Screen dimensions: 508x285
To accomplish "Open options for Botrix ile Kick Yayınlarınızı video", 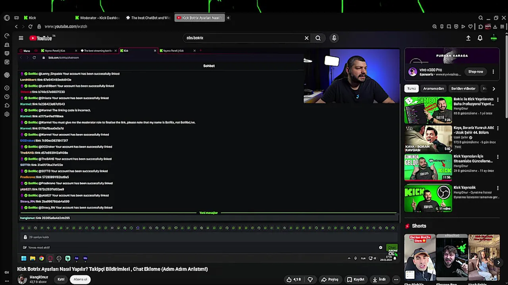I will pos(498,100).
